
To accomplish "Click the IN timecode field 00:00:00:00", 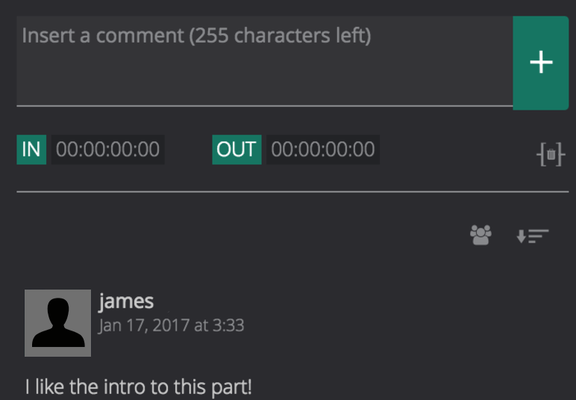I will (107, 149).
